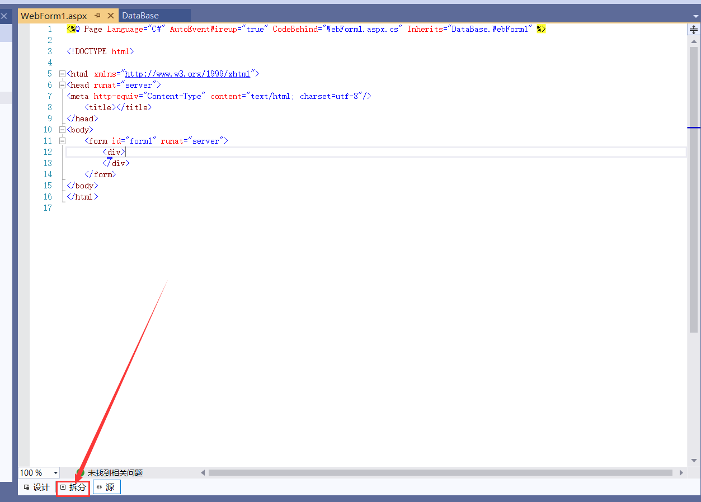Click the horizontal scrollbar left arrow
This screenshot has height=502, width=701.
pyautogui.click(x=203, y=472)
